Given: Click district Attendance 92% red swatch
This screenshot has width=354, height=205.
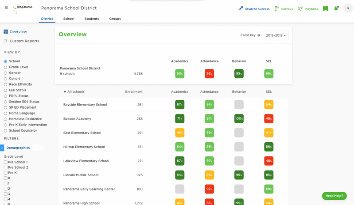Looking at the screenshot, I should pos(209,74).
